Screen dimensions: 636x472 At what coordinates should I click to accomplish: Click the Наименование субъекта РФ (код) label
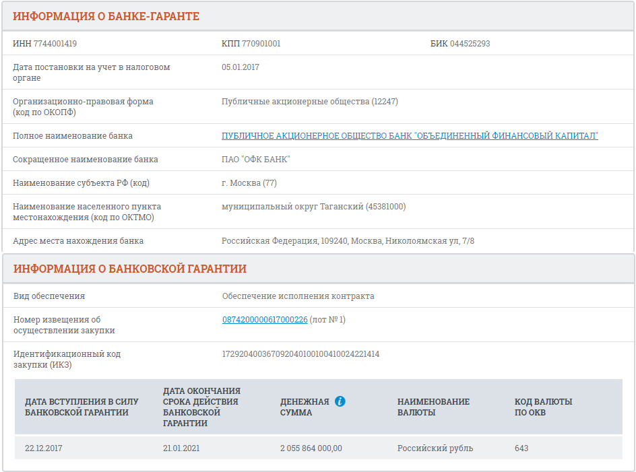click(81, 183)
